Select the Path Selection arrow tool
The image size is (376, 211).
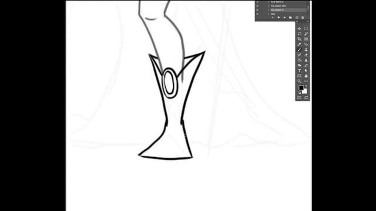(x=306, y=70)
